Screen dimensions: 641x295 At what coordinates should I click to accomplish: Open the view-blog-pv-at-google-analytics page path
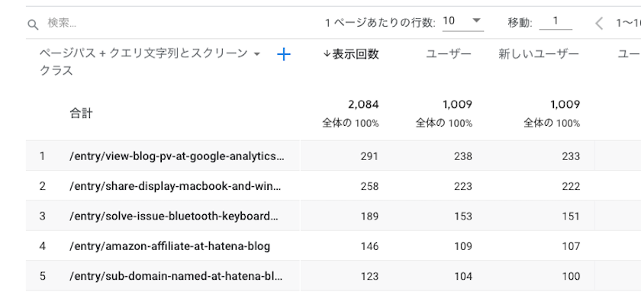tap(176, 156)
